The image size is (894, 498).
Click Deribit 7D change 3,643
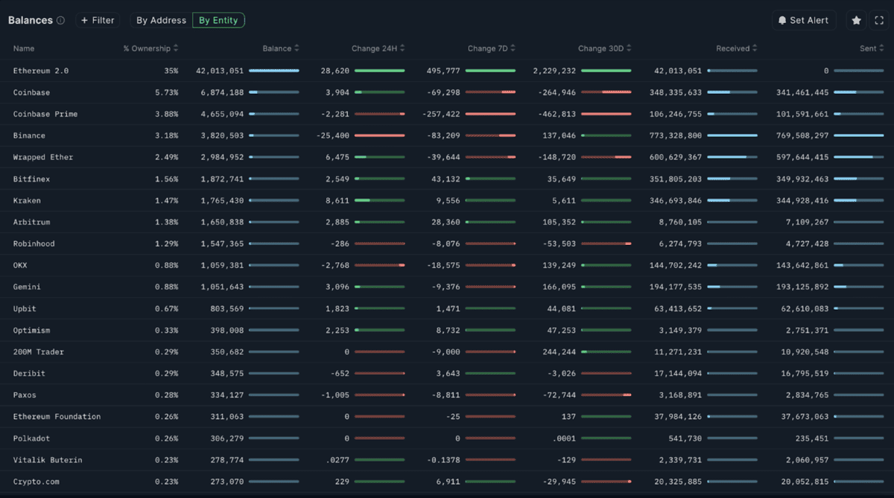pyautogui.click(x=448, y=373)
